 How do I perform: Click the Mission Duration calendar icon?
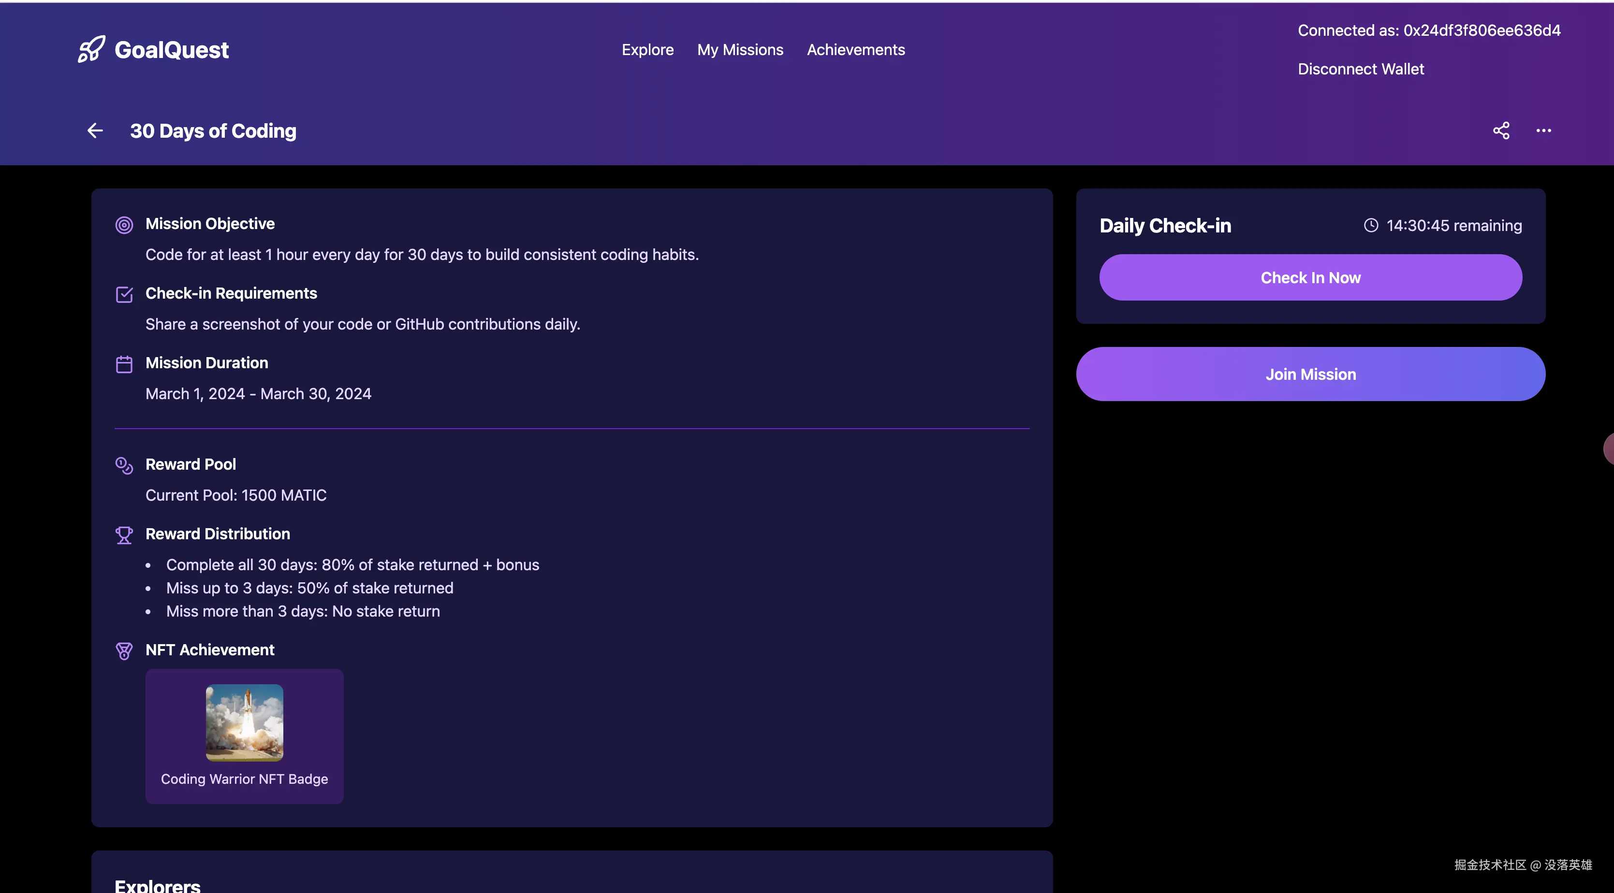coord(124,364)
